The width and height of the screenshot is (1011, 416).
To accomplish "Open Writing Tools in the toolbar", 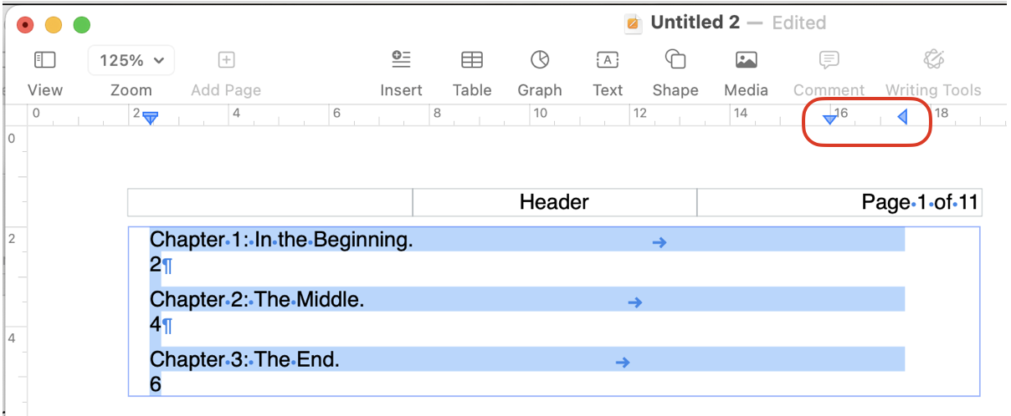I will pyautogui.click(x=933, y=60).
